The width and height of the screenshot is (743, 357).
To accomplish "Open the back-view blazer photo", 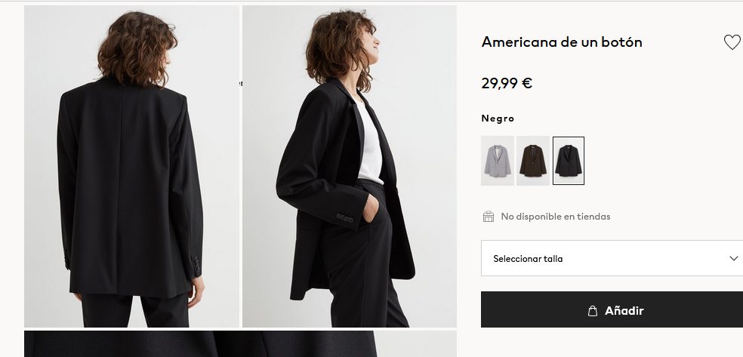I will [x=131, y=166].
